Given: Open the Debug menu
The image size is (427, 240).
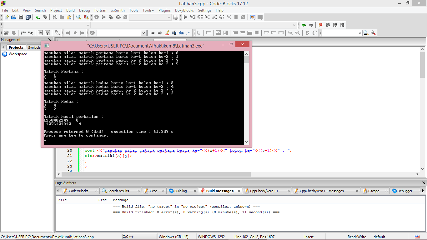Looking at the screenshot, I should [84, 10].
